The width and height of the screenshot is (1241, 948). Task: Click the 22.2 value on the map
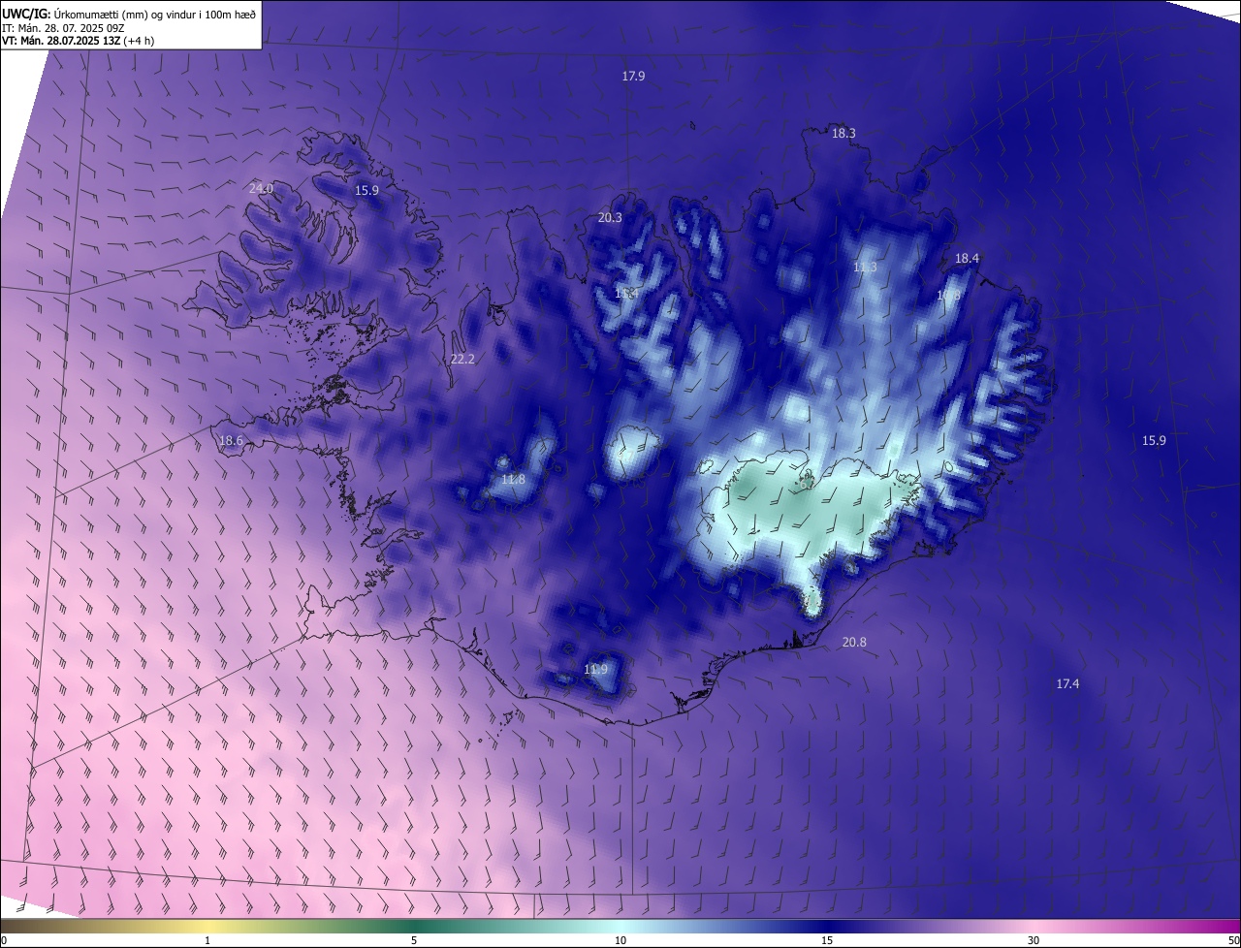tap(462, 359)
